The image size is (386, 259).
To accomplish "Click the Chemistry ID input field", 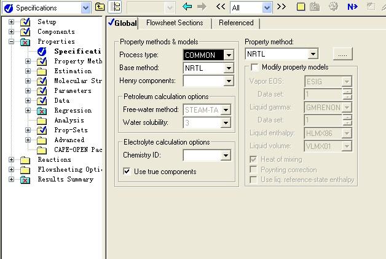I will pyautogui.click(x=202, y=155).
